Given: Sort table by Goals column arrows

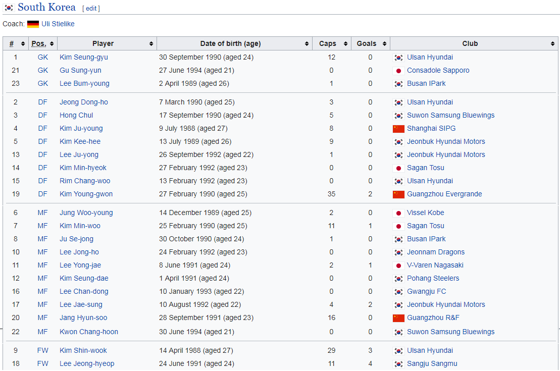Looking at the screenshot, I should 385,43.
